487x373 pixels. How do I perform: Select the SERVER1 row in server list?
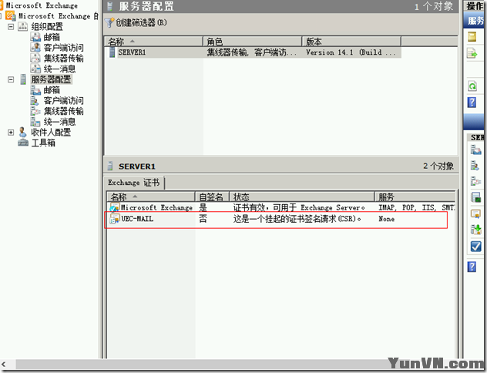(253, 52)
